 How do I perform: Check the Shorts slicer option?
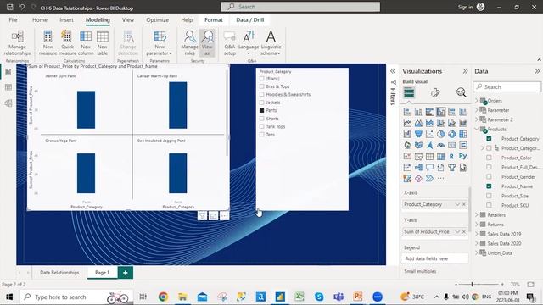coord(262,119)
